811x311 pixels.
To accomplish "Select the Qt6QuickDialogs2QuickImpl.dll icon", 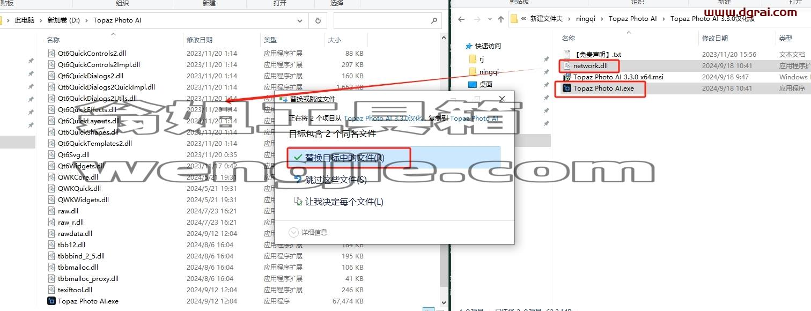I will [x=51, y=87].
